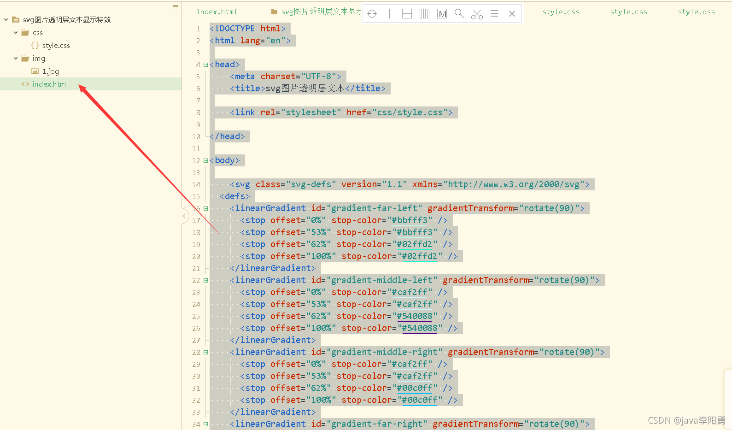The height and width of the screenshot is (430, 732).
Task: Open style.css in the project tree
Action: (x=56, y=46)
